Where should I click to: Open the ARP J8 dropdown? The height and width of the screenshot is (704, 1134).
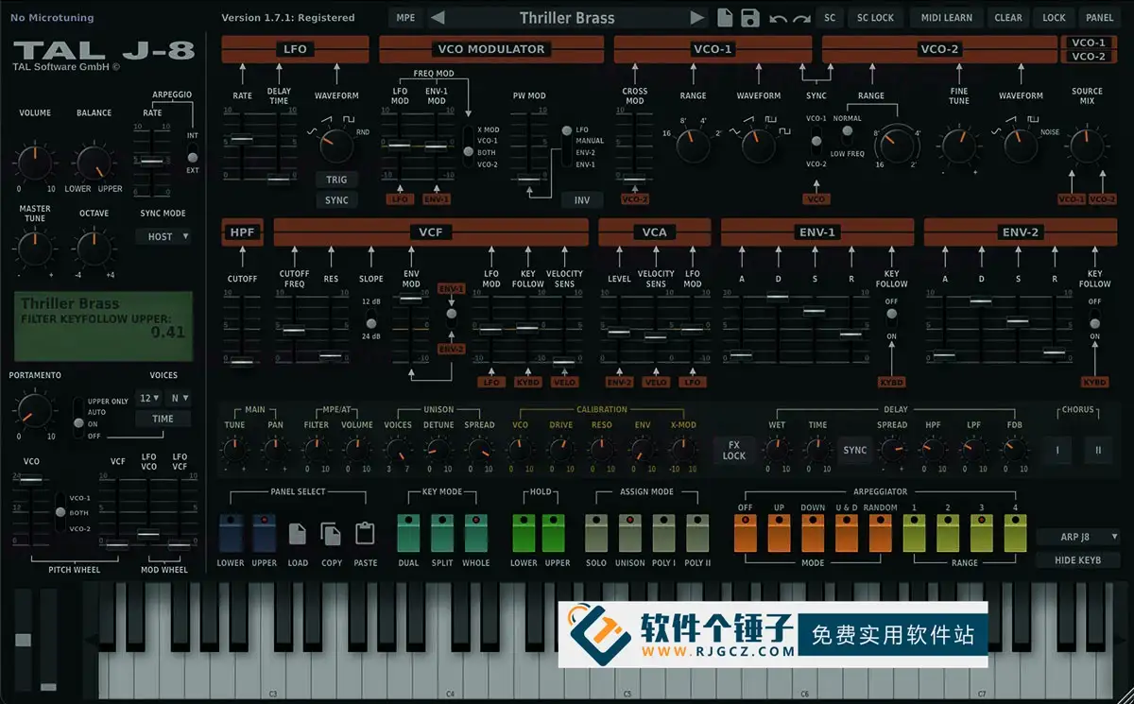point(1077,537)
